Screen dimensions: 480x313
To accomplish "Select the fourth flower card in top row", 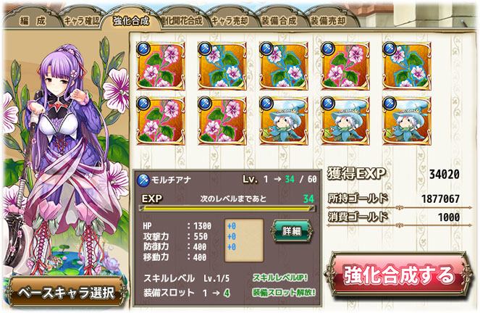I will (x=345, y=66).
